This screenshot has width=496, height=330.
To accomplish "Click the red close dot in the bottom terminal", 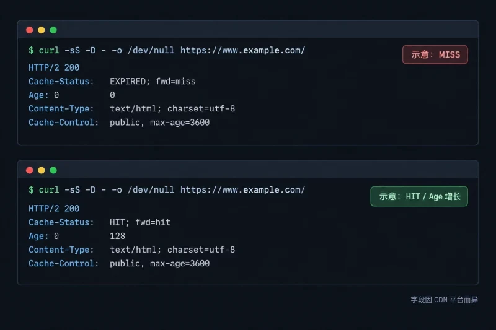I will click(x=29, y=170).
